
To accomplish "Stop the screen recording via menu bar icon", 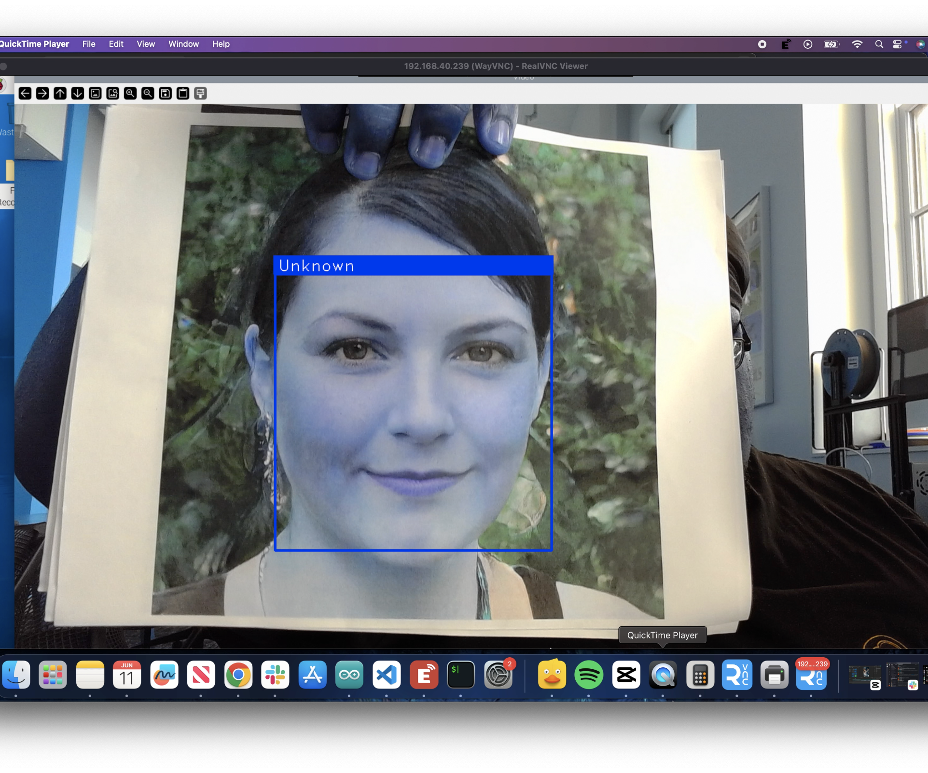I will coord(762,43).
